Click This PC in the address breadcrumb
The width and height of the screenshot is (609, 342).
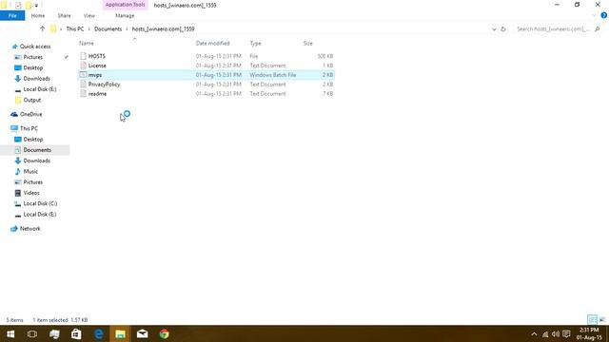point(75,29)
